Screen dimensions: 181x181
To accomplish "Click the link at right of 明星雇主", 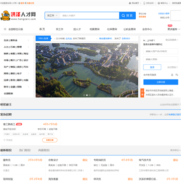I will tap(170, 105).
